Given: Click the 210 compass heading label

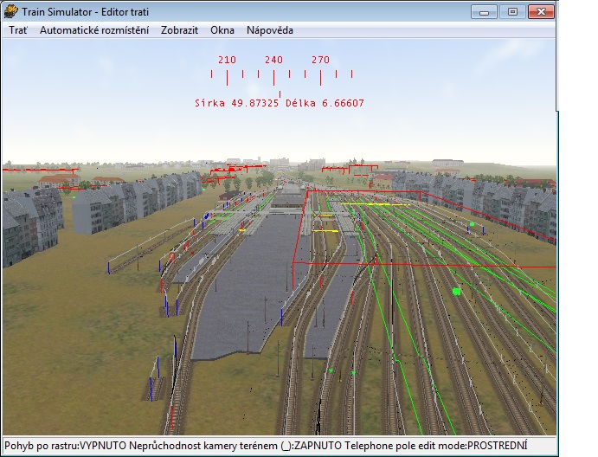Looking at the screenshot, I should [x=227, y=61].
